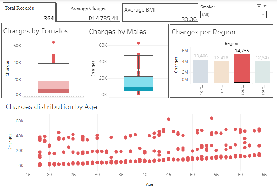Screen dimensions: 277x190
Task: Click the highest outlier dot in Females chart
Action: pos(54,42)
